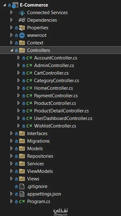Expand the Models folder

tap(11, 149)
